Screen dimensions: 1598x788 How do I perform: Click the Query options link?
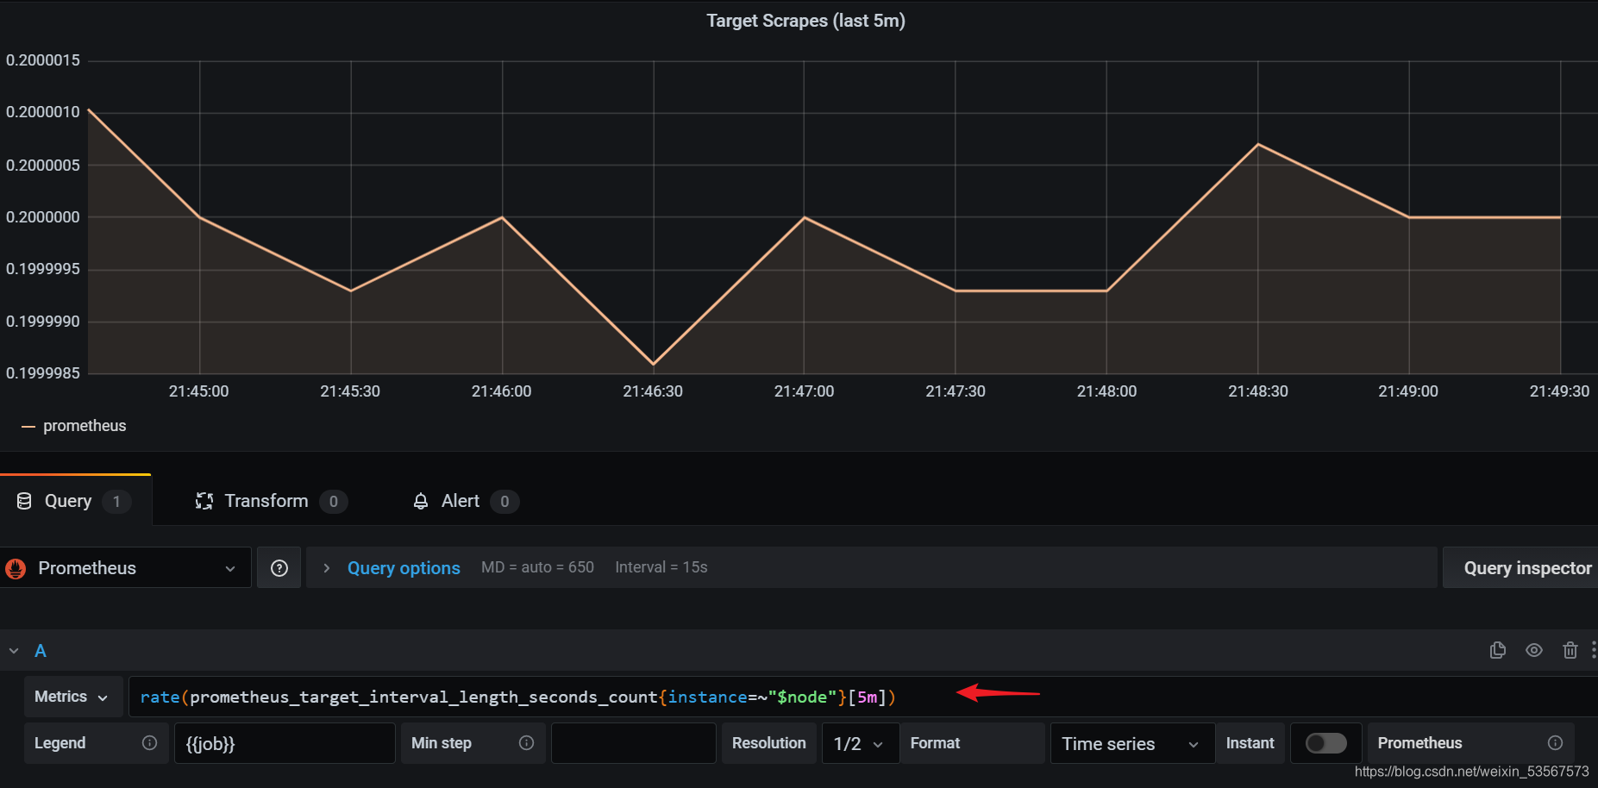pyautogui.click(x=404, y=568)
